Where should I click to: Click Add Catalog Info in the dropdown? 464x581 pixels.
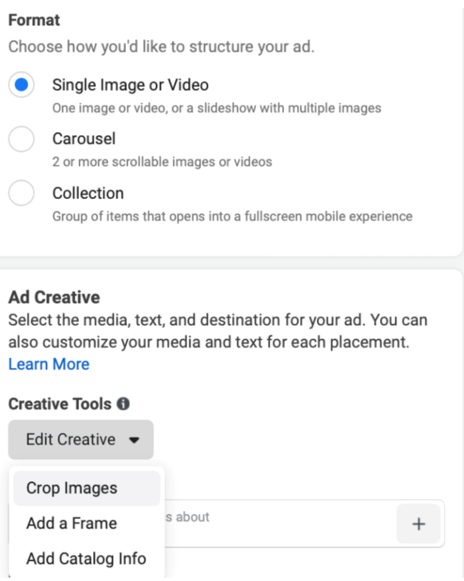(86, 558)
